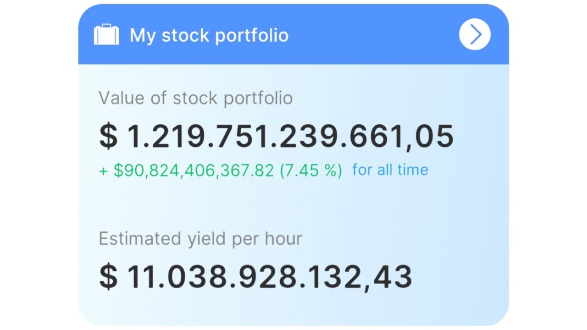Click the word "time" in the period link

pyautogui.click(x=413, y=170)
